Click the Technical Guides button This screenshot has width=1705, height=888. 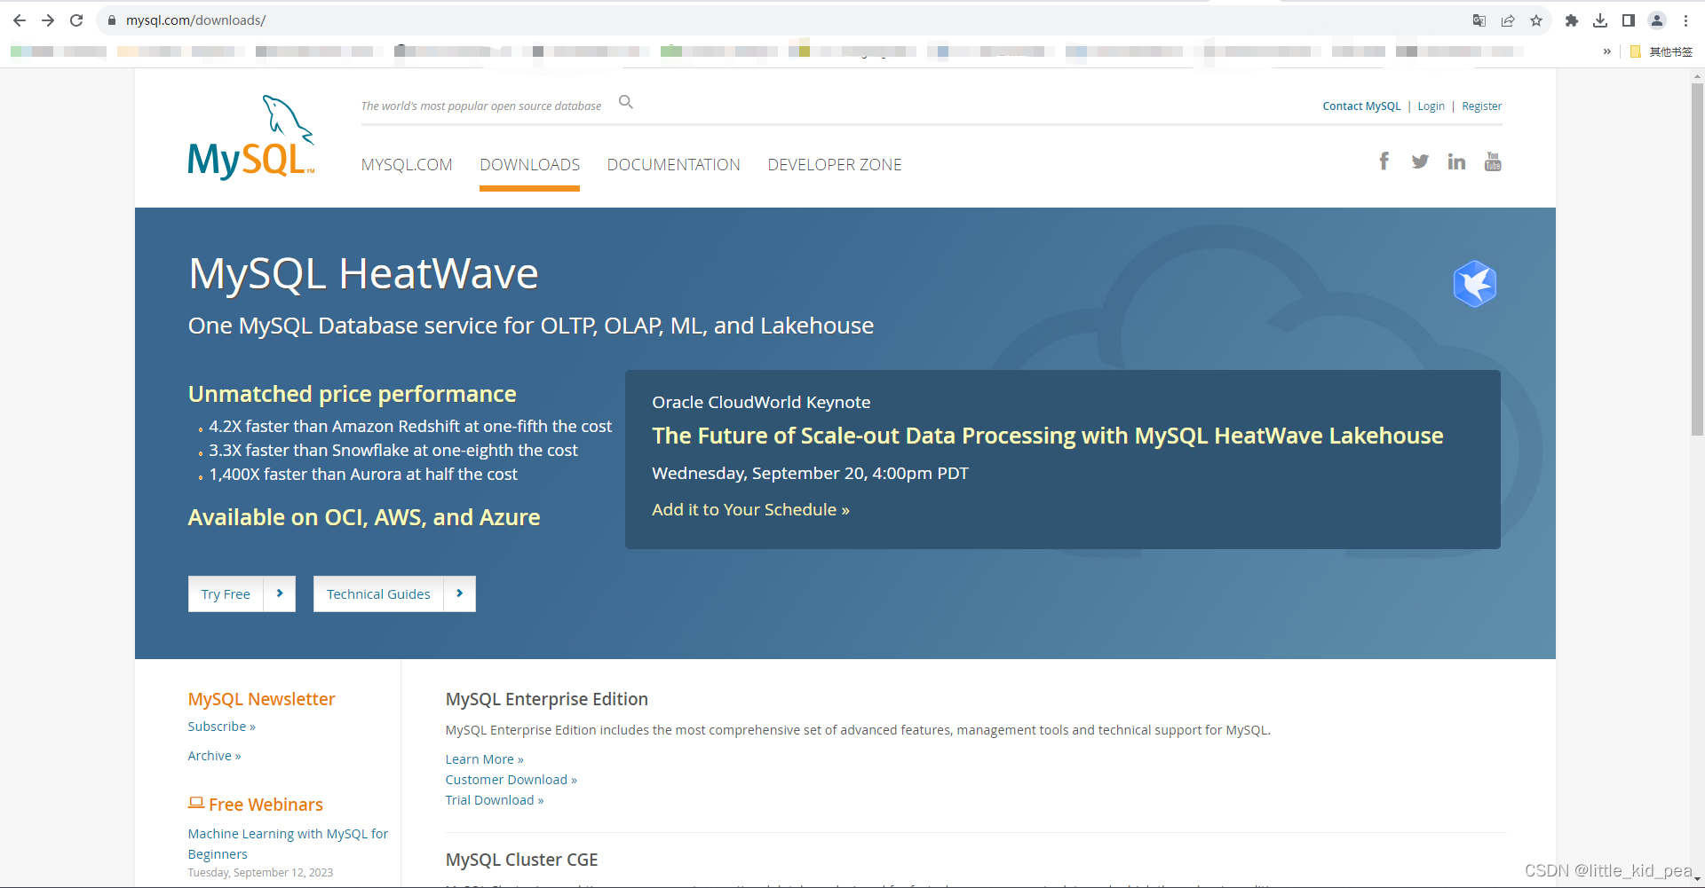coord(378,593)
